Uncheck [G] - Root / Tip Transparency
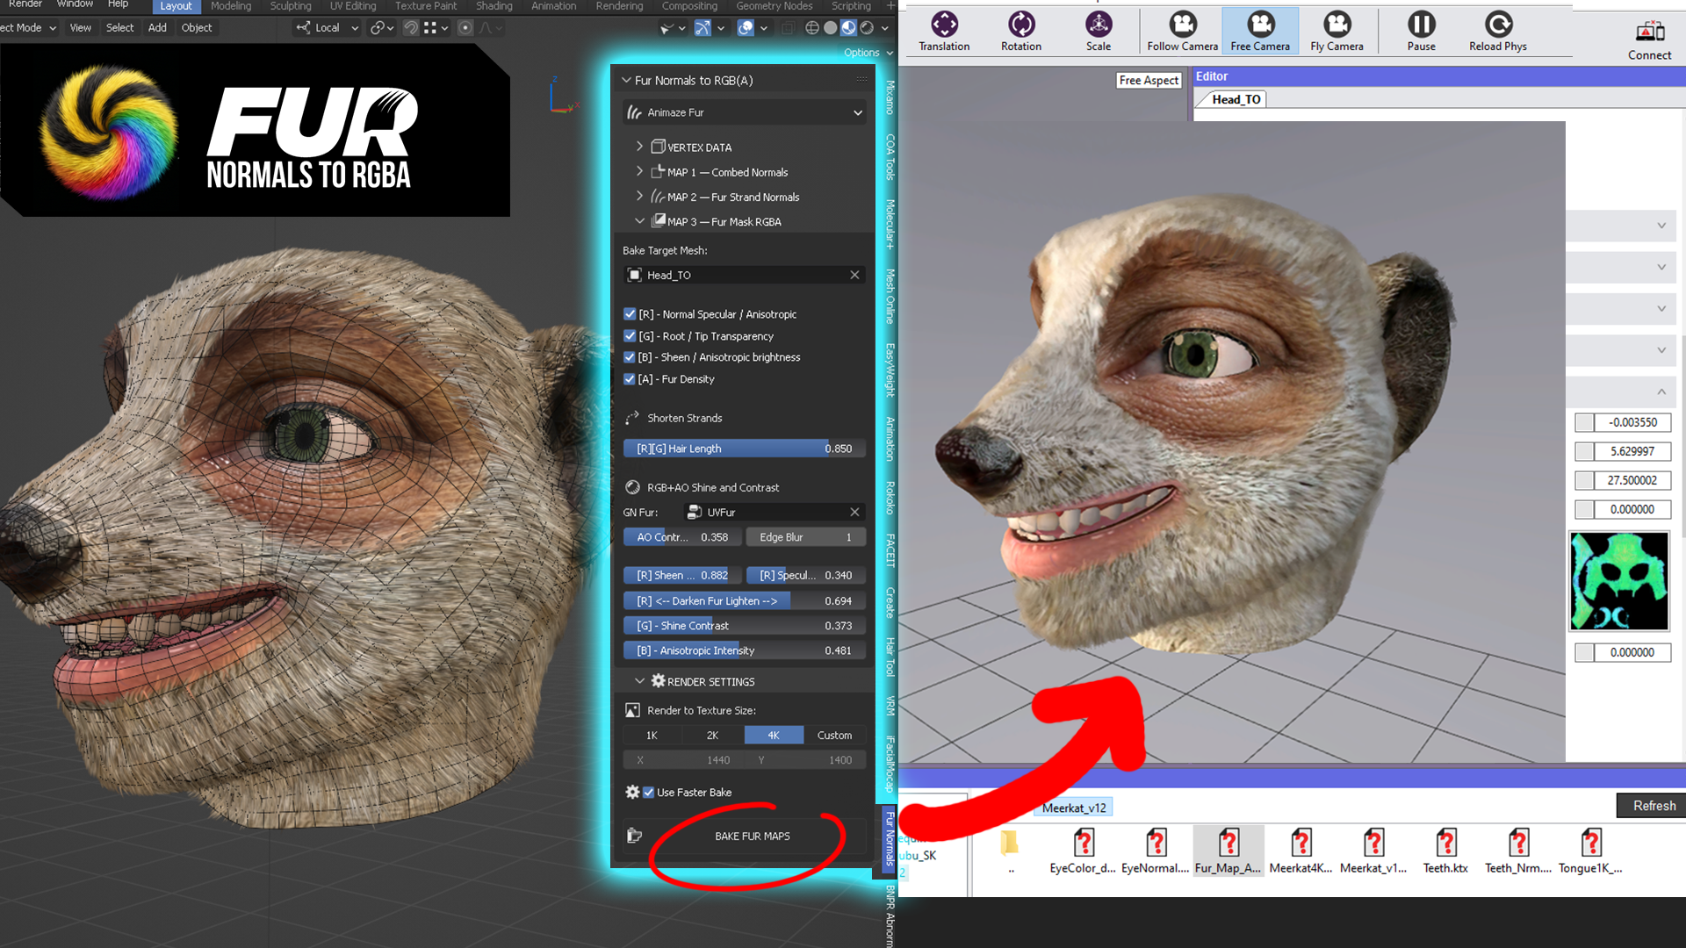1686x948 pixels. point(630,335)
